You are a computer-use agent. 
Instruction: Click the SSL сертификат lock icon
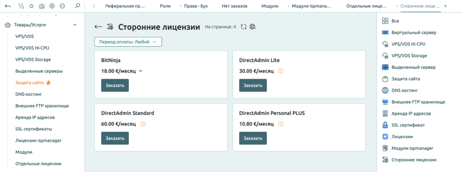pos(385,125)
